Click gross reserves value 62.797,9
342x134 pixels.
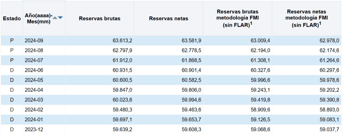pyautogui.click(x=122, y=51)
